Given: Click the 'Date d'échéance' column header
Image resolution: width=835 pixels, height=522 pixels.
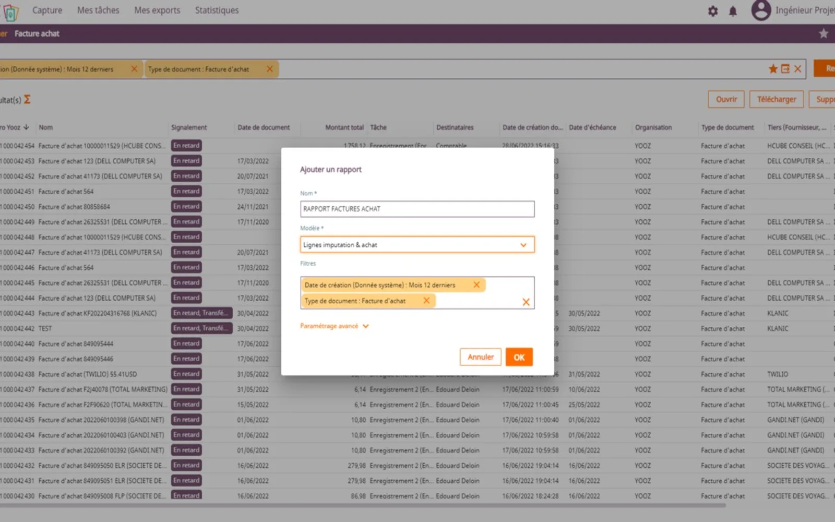Looking at the screenshot, I should (592, 127).
